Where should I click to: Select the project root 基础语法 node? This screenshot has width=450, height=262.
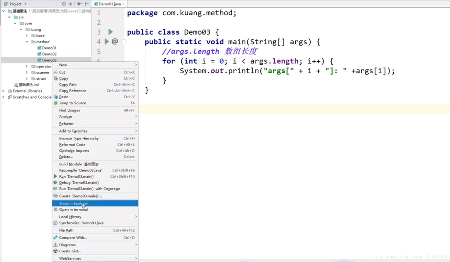(x=20, y=11)
